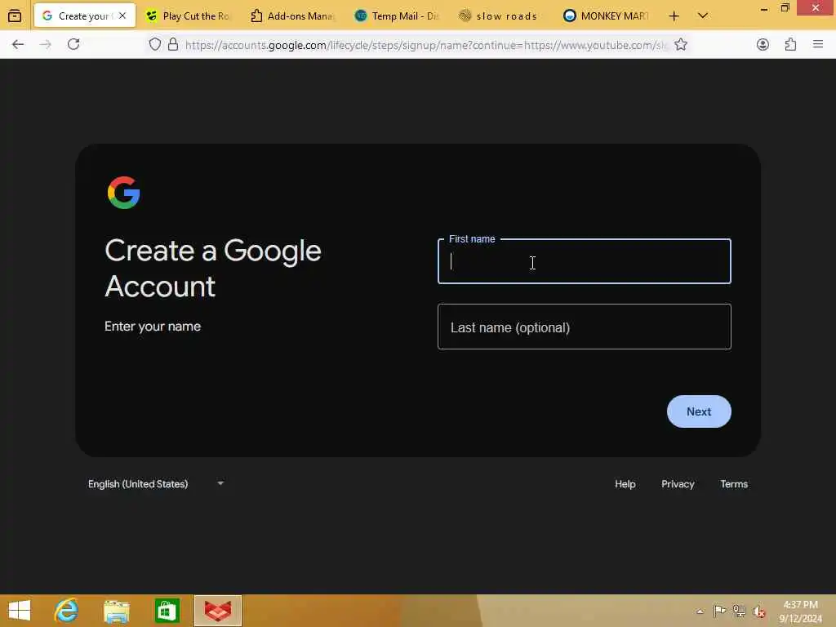Open Action Center flag icon

pos(719,611)
